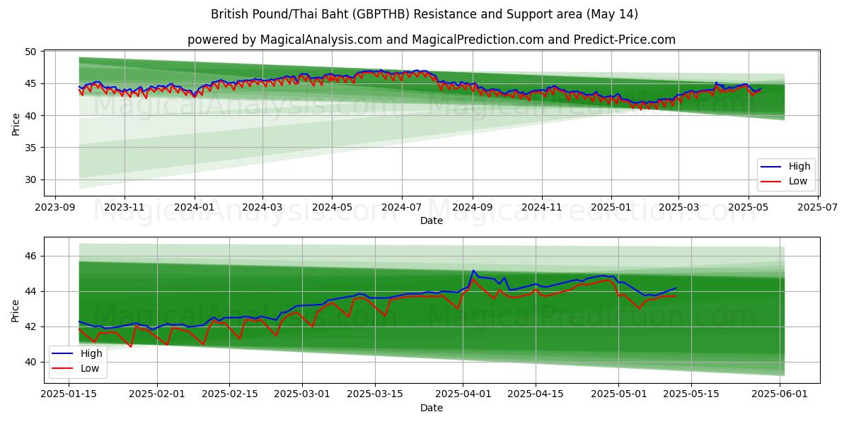
Task: Click the '2025-04-01' tick on bottom chart
Action: point(463,395)
